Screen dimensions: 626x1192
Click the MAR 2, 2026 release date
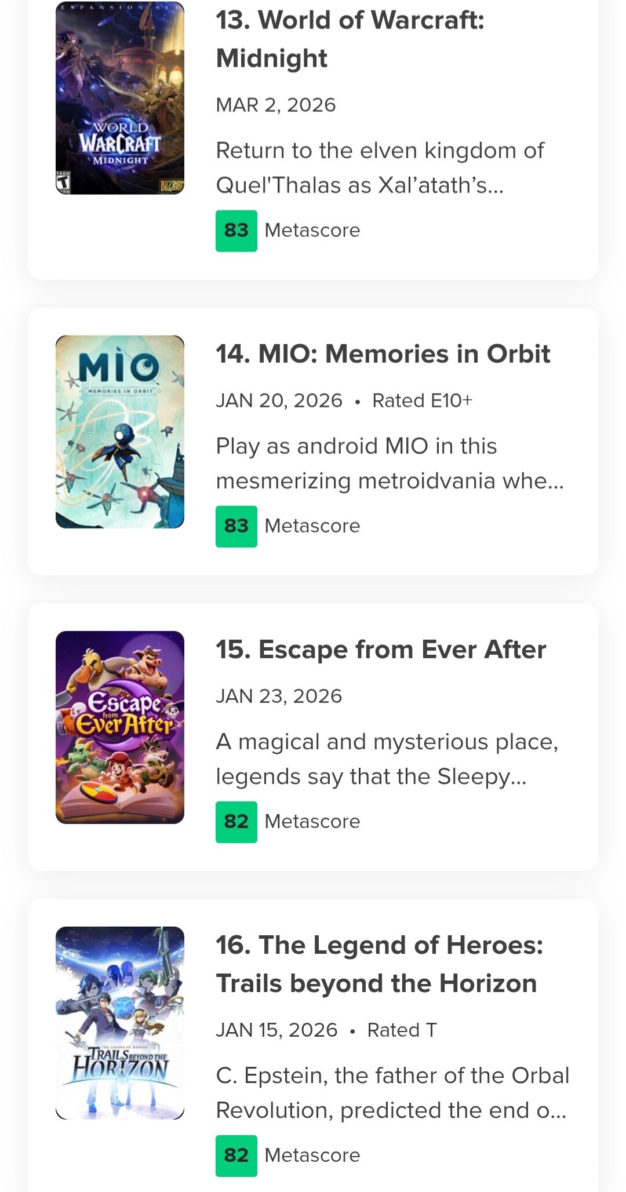click(x=276, y=105)
